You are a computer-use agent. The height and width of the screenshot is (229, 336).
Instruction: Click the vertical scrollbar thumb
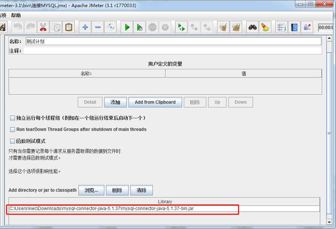coord(329,132)
